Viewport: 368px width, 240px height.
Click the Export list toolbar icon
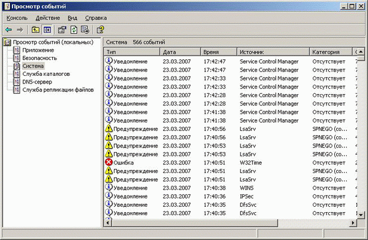click(85, 29)
